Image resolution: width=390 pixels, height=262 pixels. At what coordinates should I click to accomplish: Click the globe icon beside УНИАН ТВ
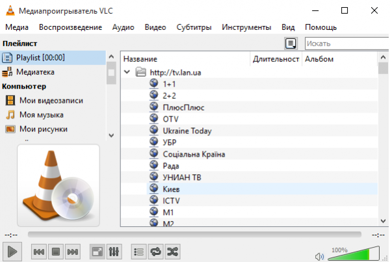point(154,177)
